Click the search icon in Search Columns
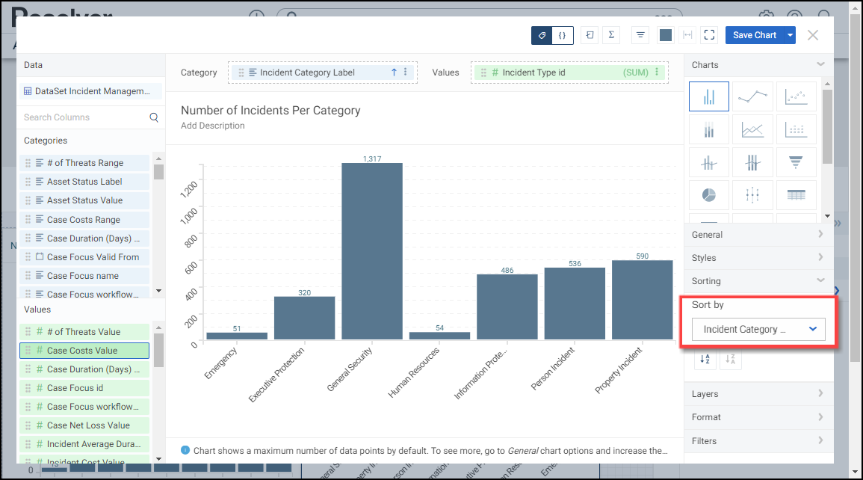Image resolution: width=863 pixels, height=480 pixels. 154,117
